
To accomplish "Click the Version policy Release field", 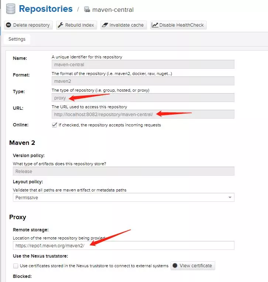I will click(x=124, y=171).
